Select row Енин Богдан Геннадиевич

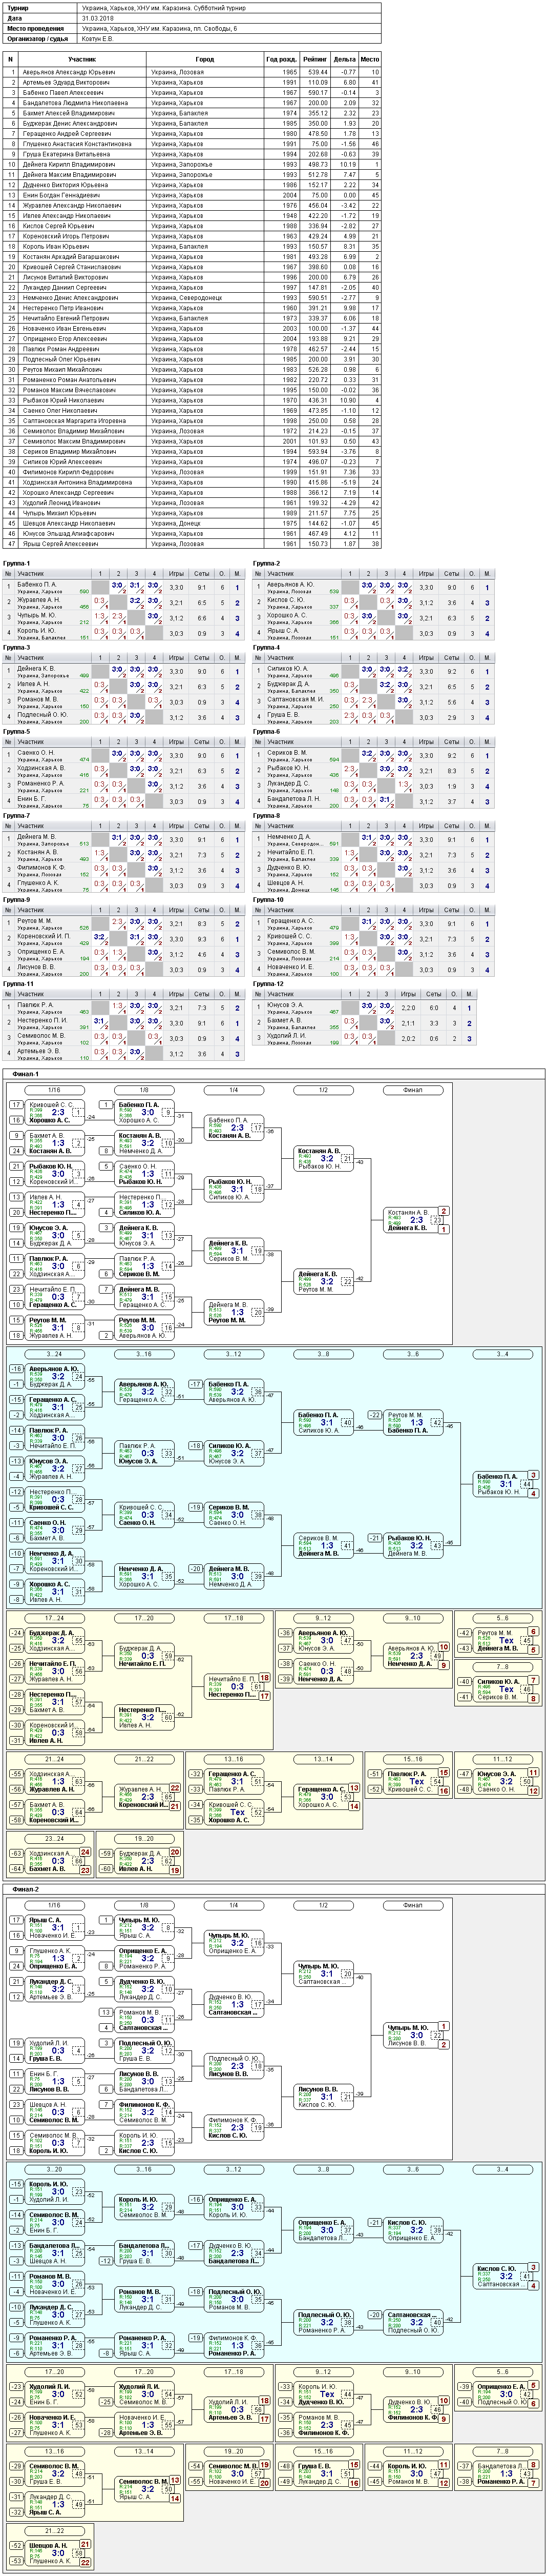(x=193, y=195)
